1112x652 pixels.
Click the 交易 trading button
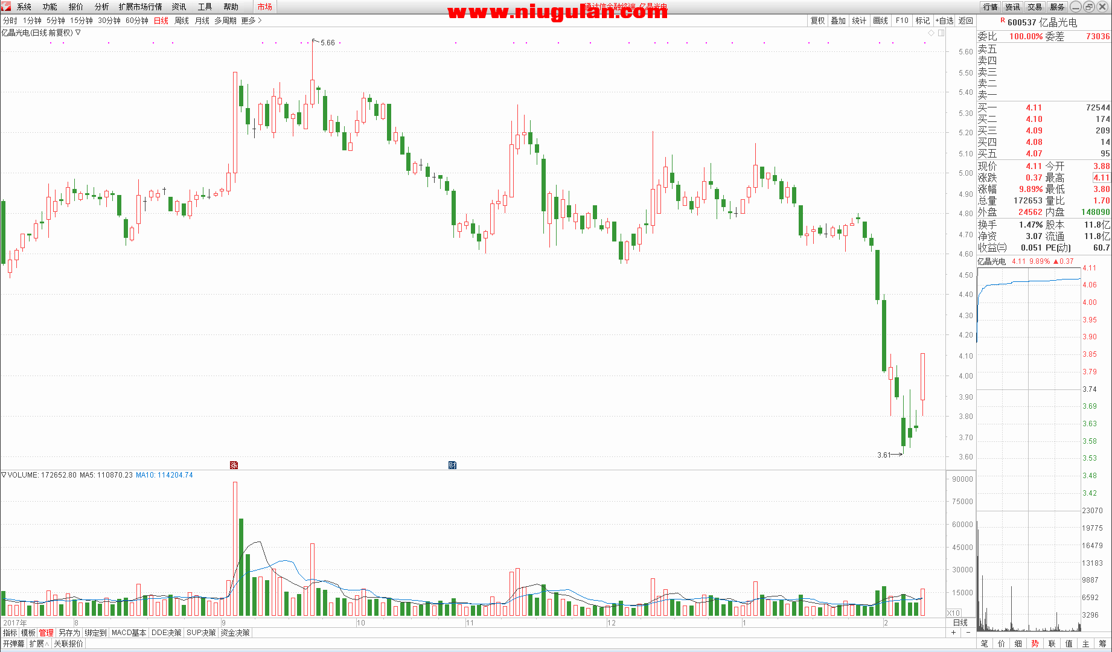[x=1035, y=7]
